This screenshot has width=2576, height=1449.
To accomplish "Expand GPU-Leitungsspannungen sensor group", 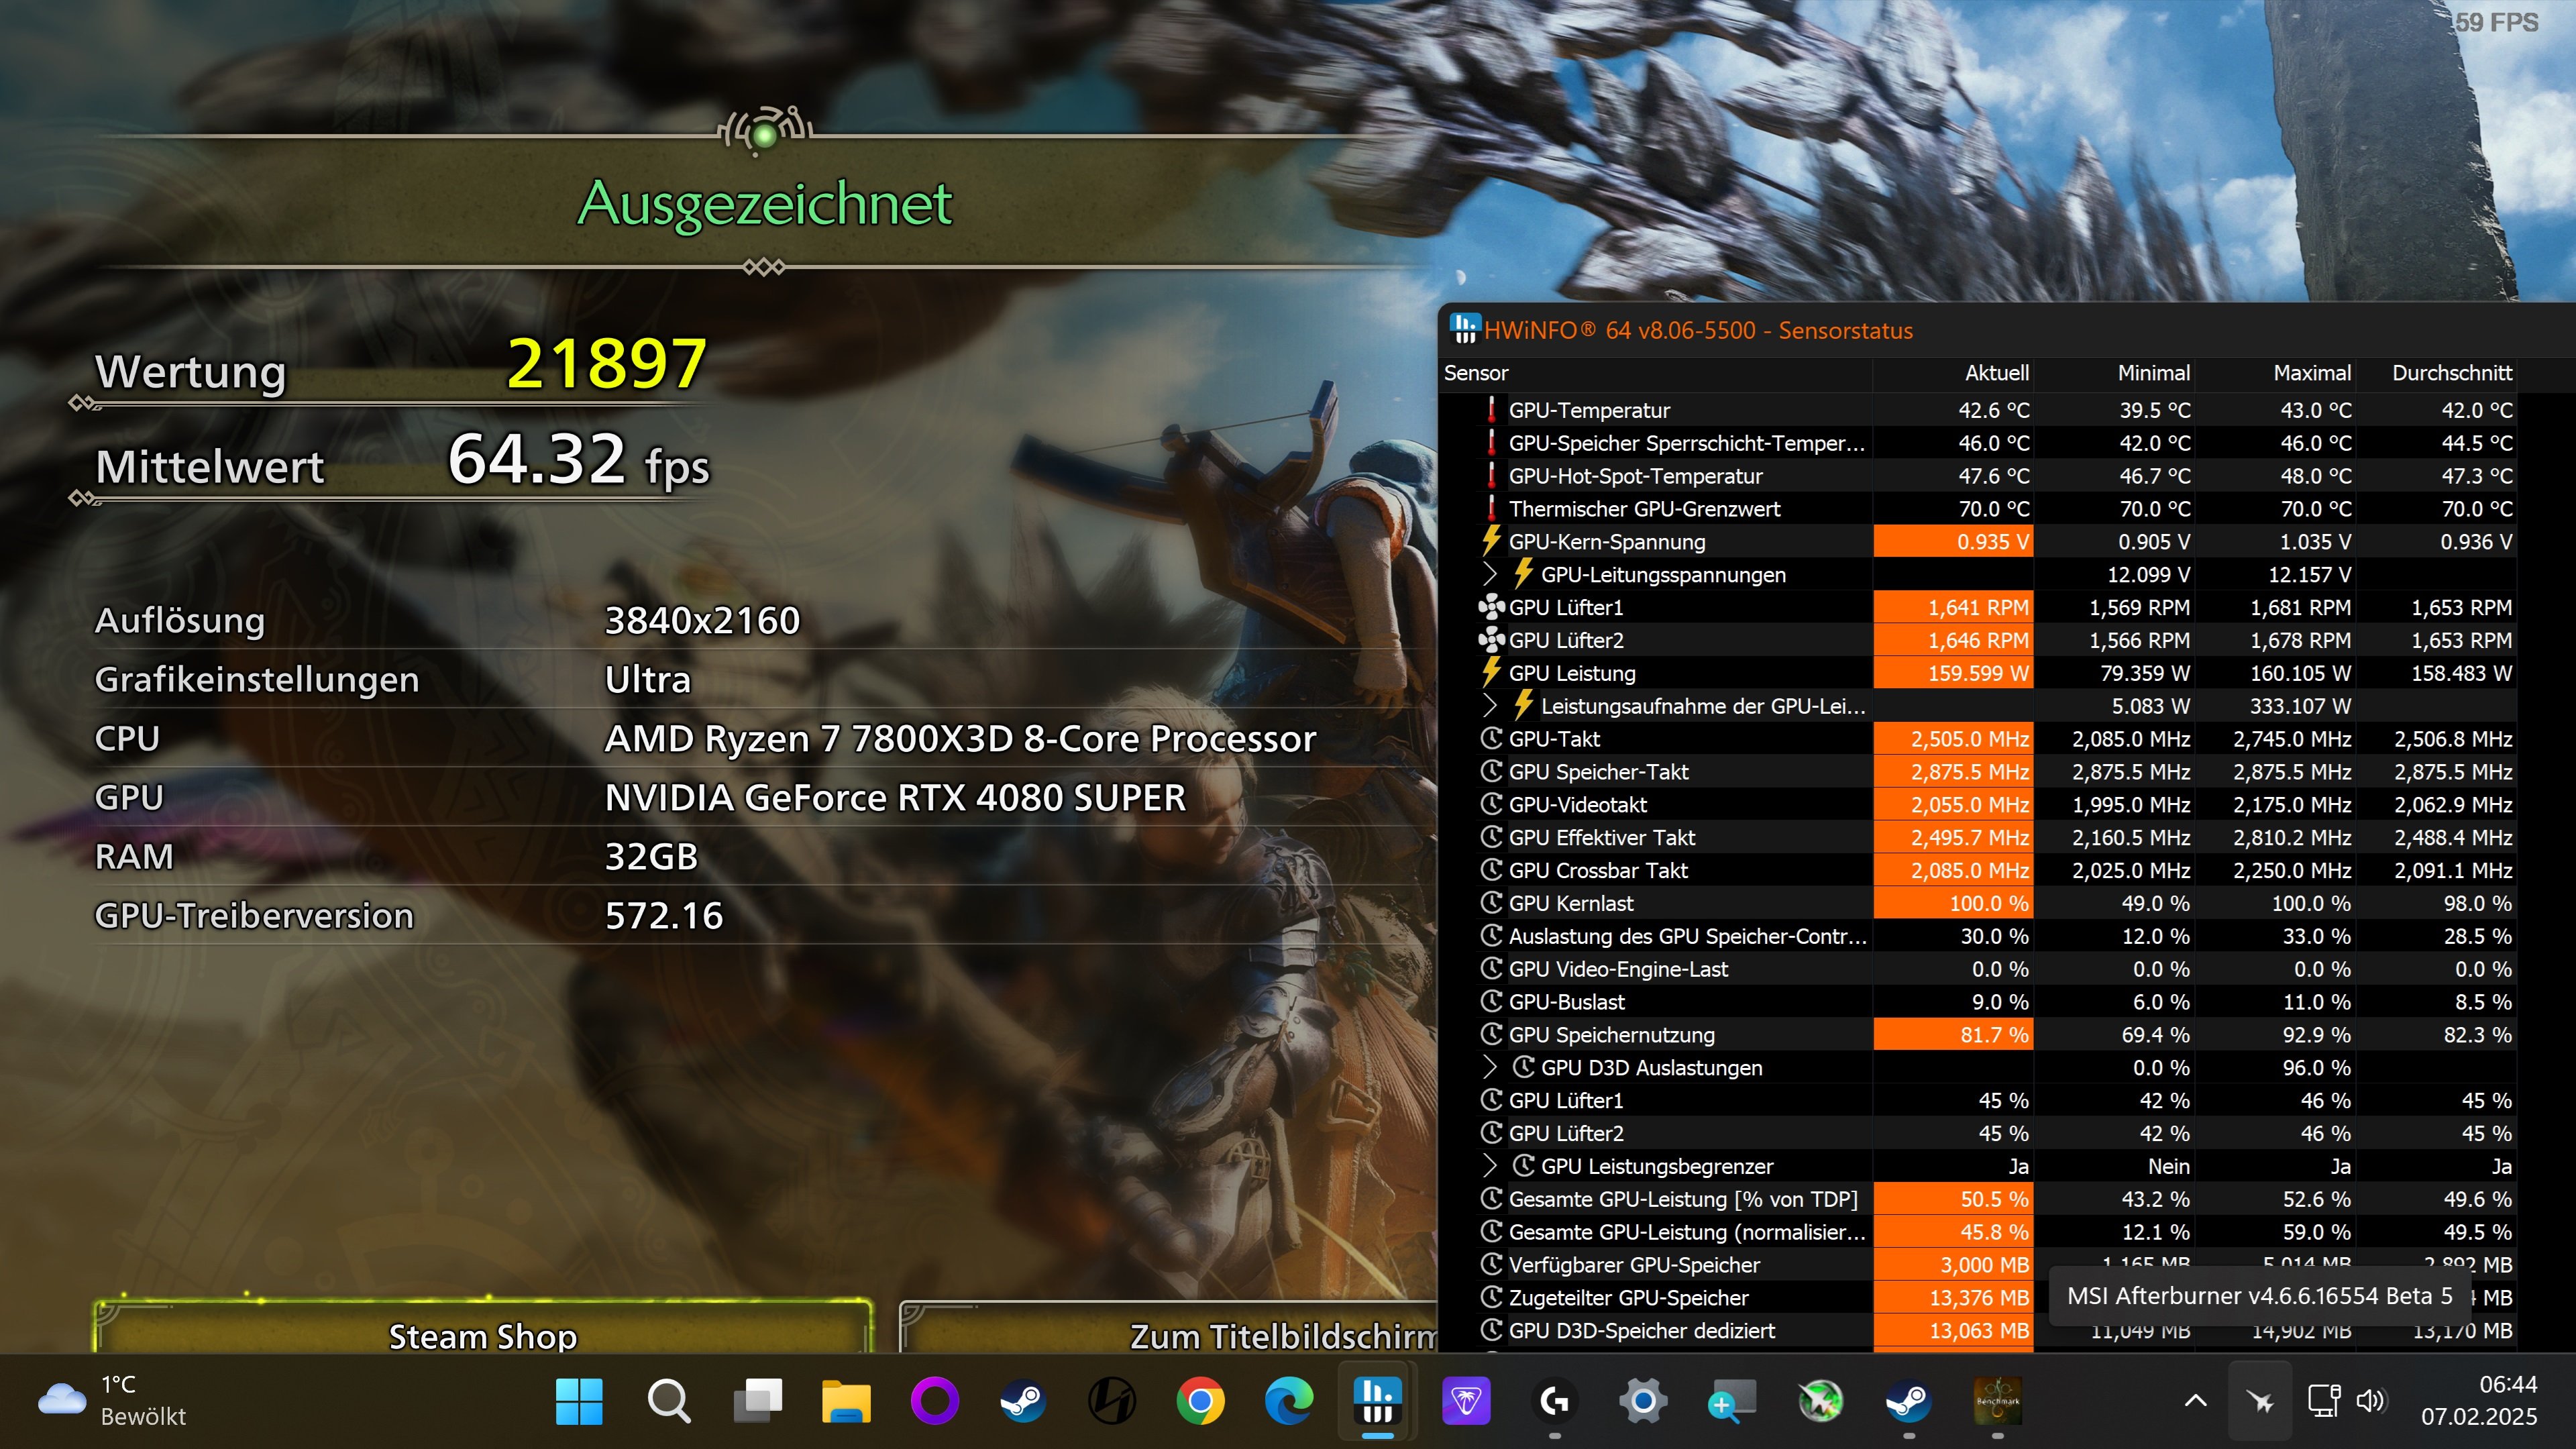I will 1490,574.
